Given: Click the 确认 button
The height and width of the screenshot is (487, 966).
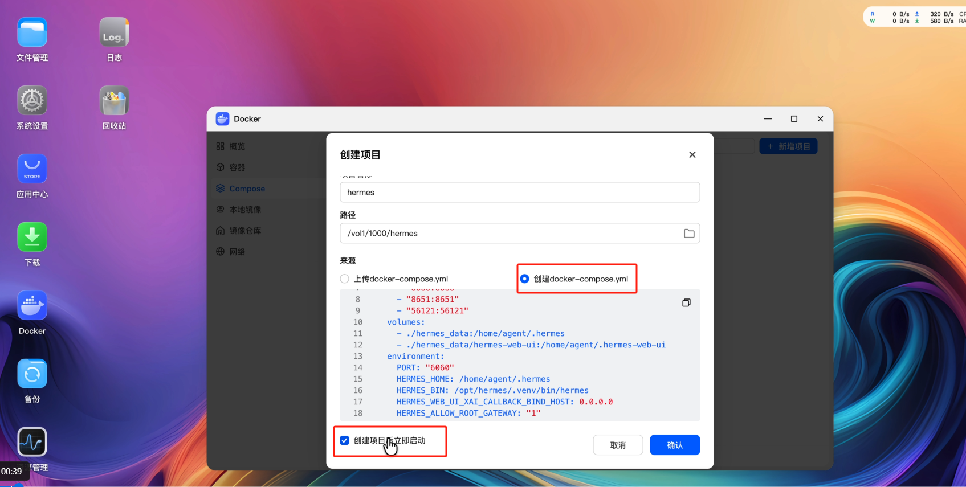Looking at the screenshot, I should [x=675, y=445].
